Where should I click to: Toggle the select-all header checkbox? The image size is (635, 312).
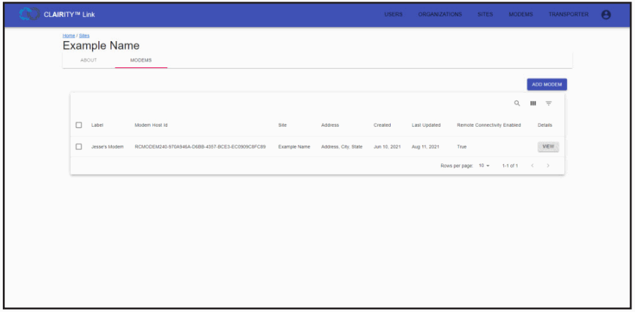[x=79, y=125]
